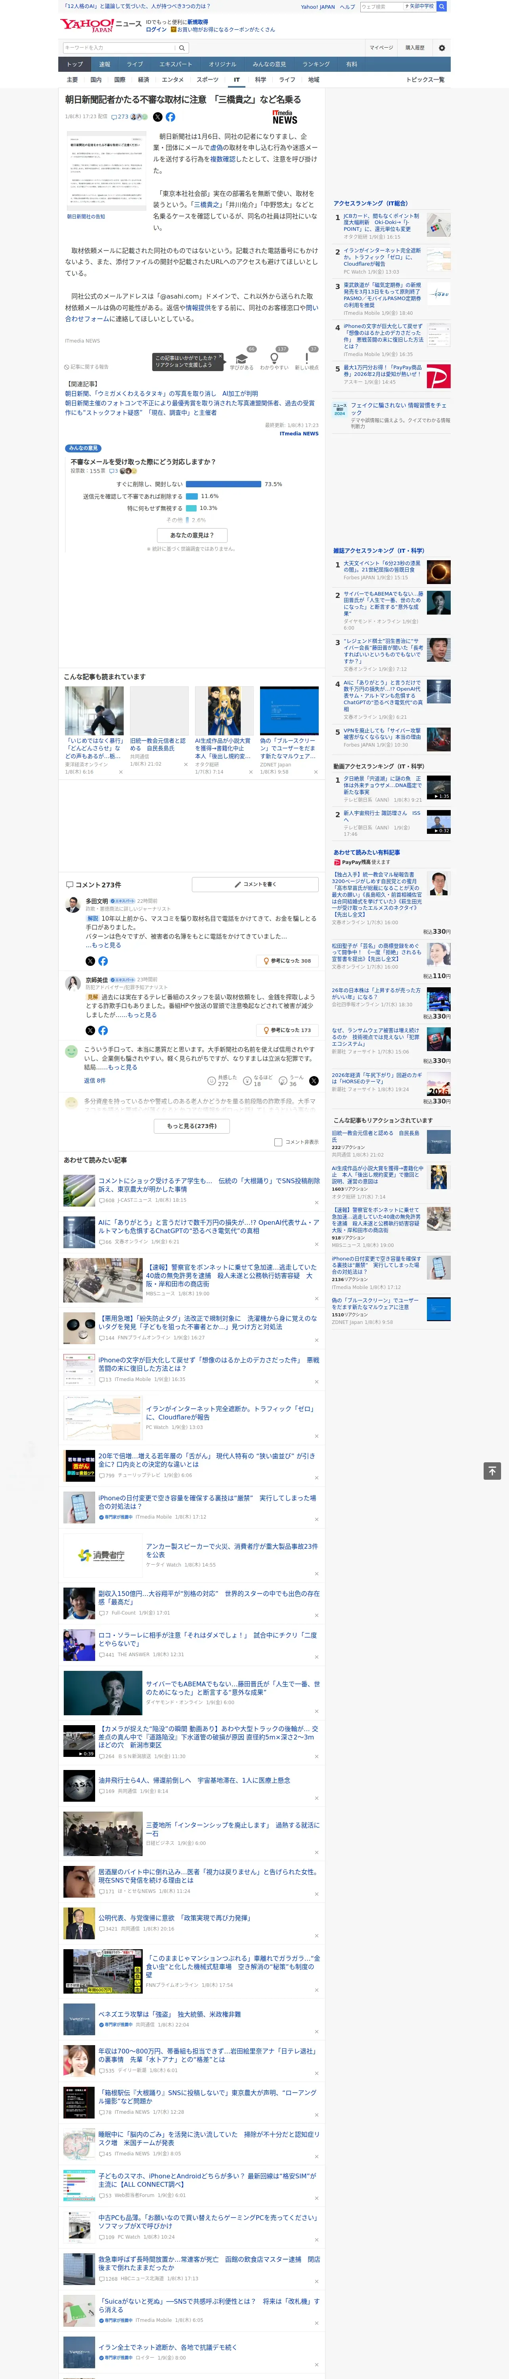
Task: Click the 11.6% poll result bar
Action: [x=192, y=496]
